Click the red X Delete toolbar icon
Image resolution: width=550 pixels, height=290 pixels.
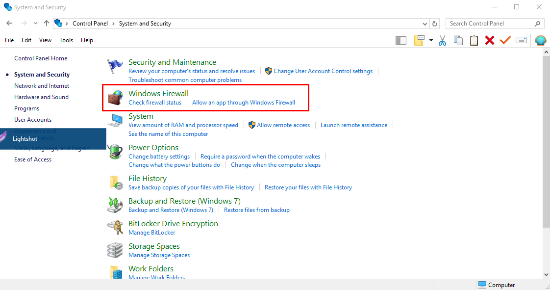[490, 40]
